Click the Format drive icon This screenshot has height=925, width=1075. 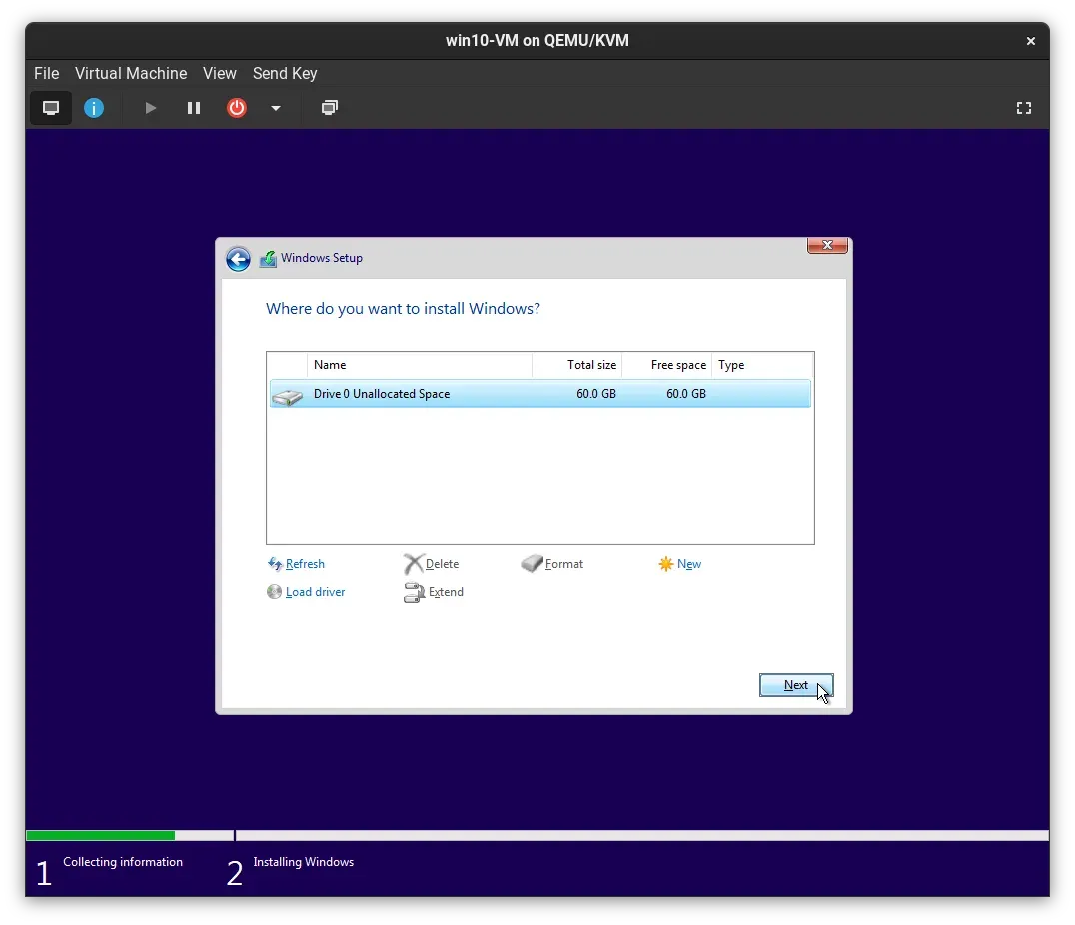pyautogui.click(x=533, y=563)
